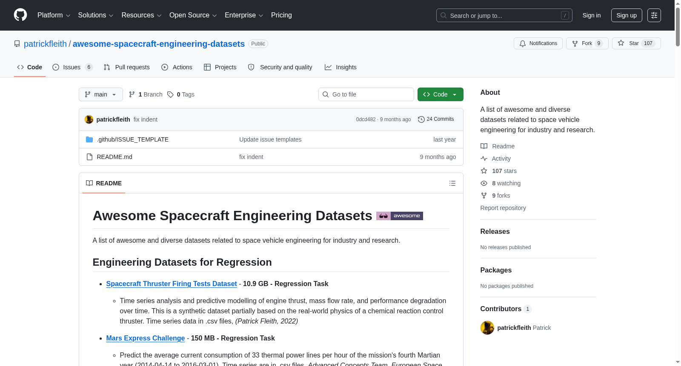
Task: Open Activity link in About sidebar
Action: [x=495, y=159]
